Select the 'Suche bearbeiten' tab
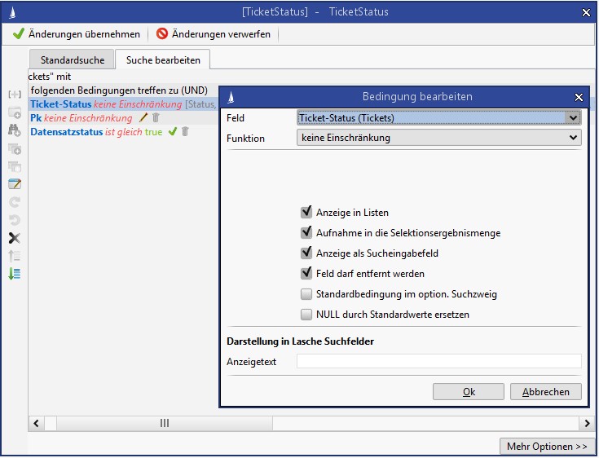599x458 pixels. (x=163, y=59)
